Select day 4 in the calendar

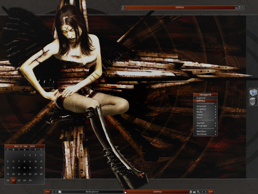(x=41, y=155)
